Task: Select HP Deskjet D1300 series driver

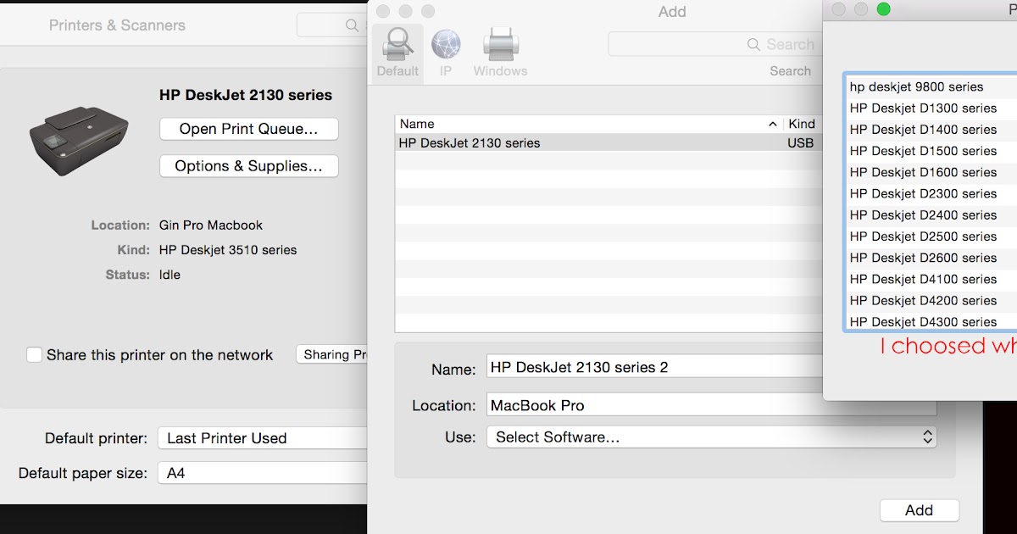Action: 932,108
